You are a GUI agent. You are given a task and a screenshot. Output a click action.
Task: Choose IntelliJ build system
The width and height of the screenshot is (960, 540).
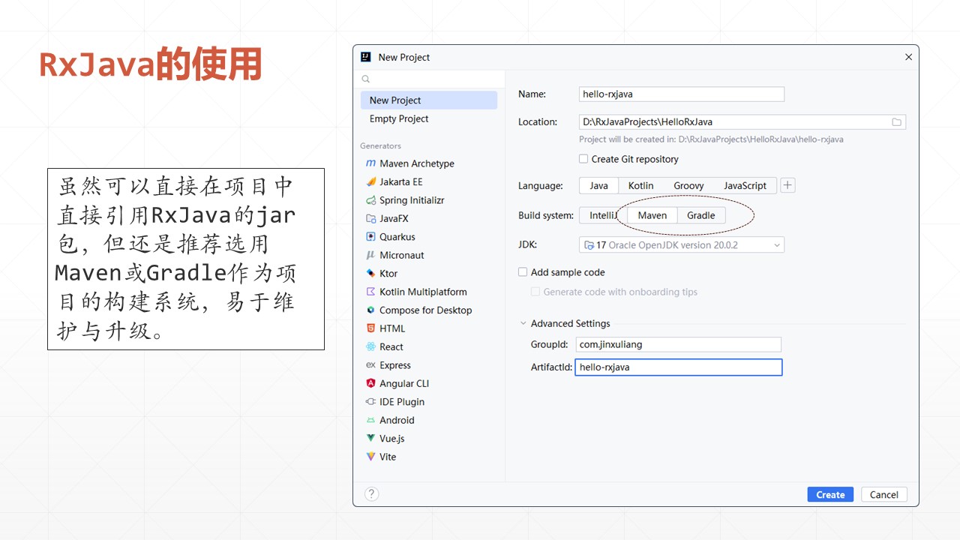603,215
